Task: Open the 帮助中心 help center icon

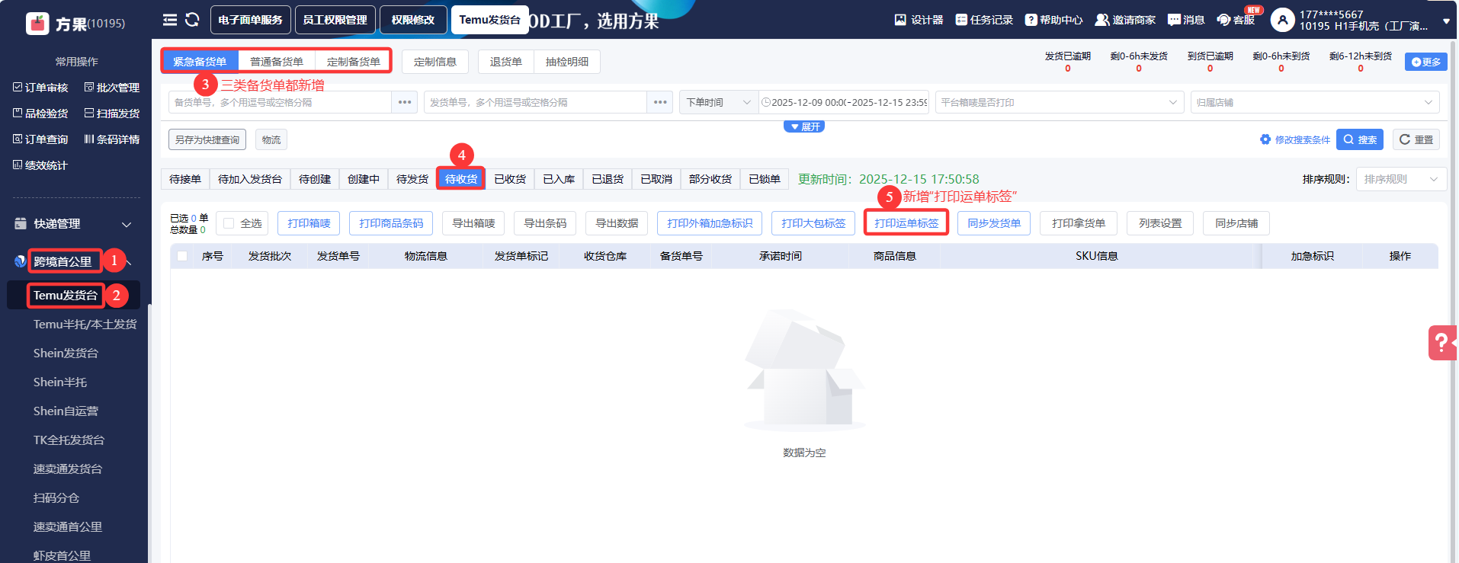Action: pyautogui.click(x=1031, y=20)
